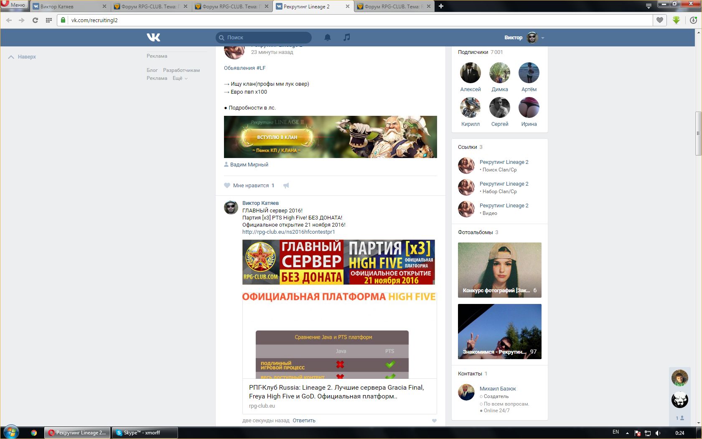Open Opera tab menu icon
Screen dimensions: 702x439
(649, 6)
